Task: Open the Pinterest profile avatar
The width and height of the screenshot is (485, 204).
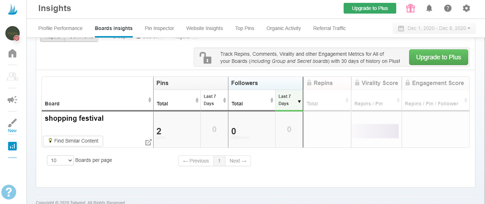Action: tap(13, 33)
